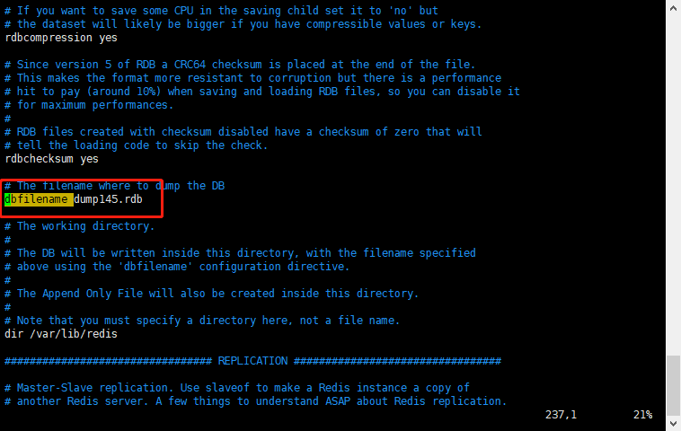Click the vertical scrollbar thumb

click(673, 385)
